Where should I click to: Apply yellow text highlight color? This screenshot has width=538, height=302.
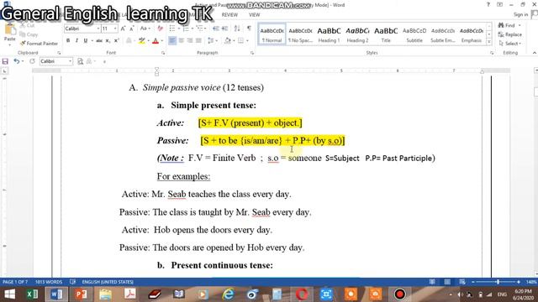point(141,41)
